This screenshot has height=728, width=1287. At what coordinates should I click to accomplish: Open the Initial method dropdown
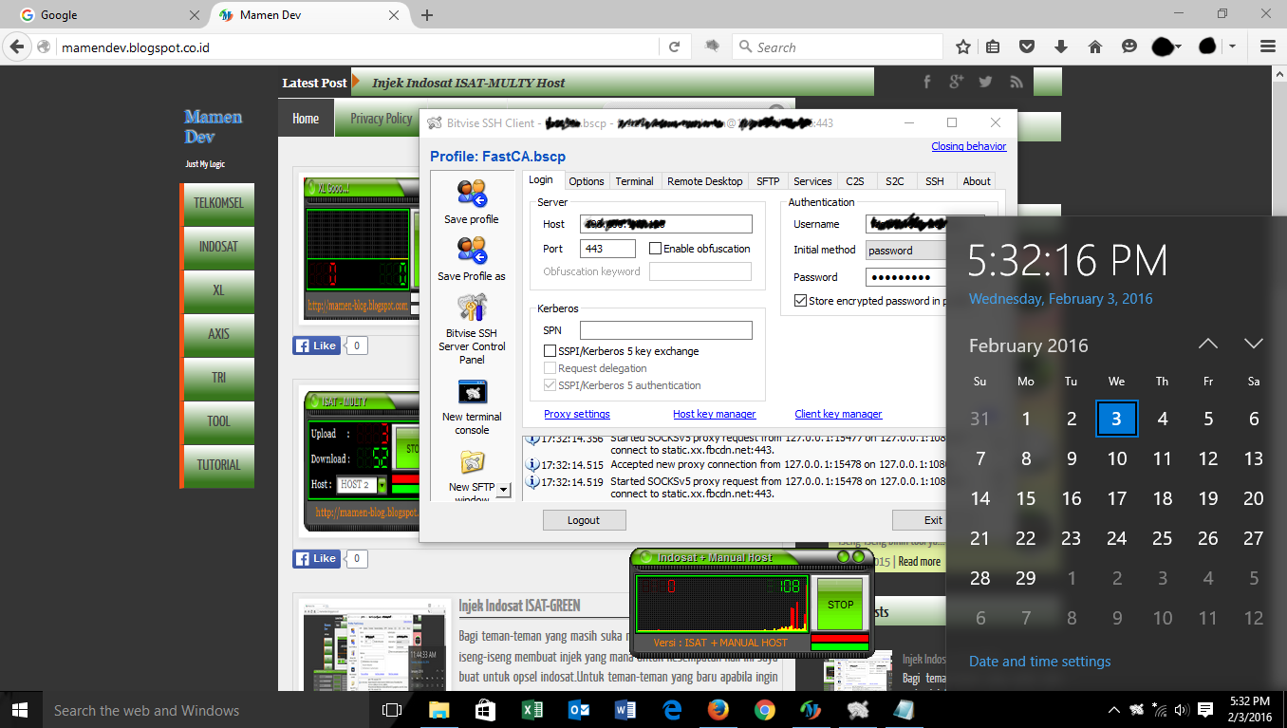tap(906, 251)
